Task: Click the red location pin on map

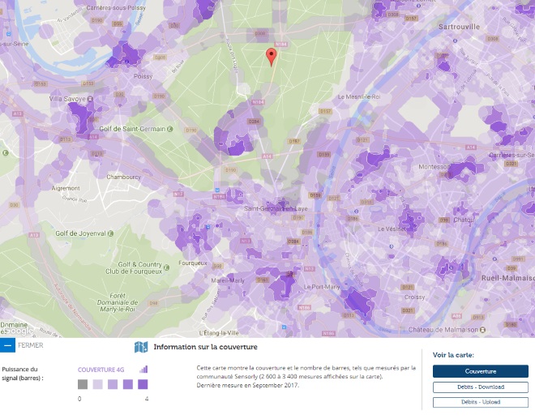Action: click(272, 56)
